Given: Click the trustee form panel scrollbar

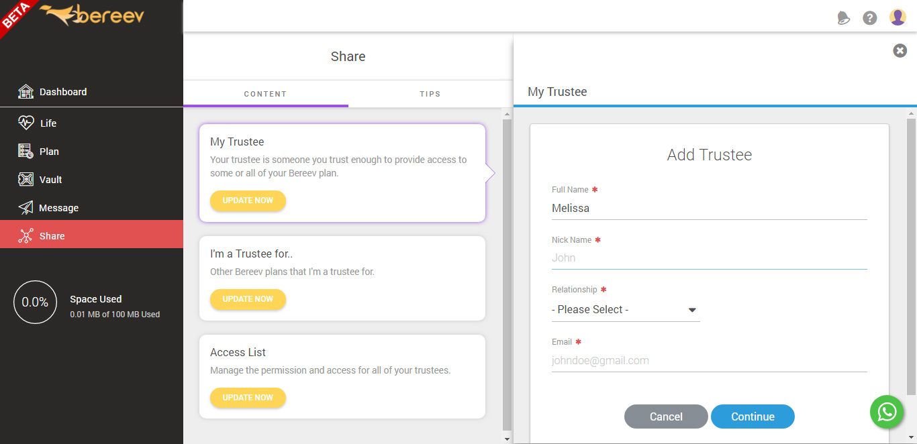Looking at the screenshot, I should coord(911,257).
